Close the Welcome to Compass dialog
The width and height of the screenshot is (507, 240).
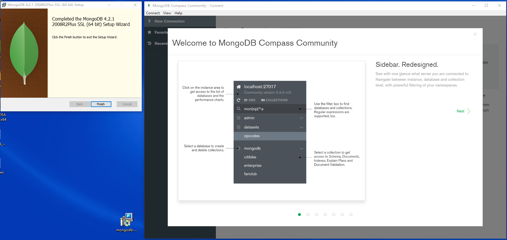click(x=475, y=34)
